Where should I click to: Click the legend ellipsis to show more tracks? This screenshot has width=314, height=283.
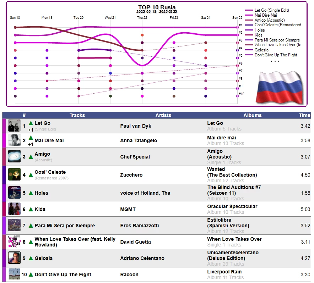(275, 61)
